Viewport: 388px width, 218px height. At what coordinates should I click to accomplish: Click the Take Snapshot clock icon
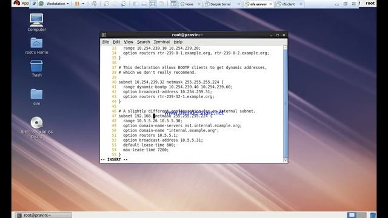(107, 4)
